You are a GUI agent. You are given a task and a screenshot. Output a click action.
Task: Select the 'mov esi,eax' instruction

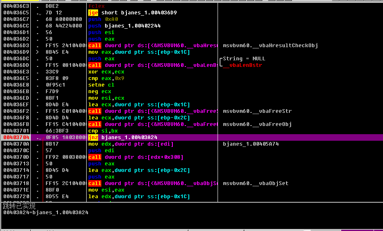point(106,190)
